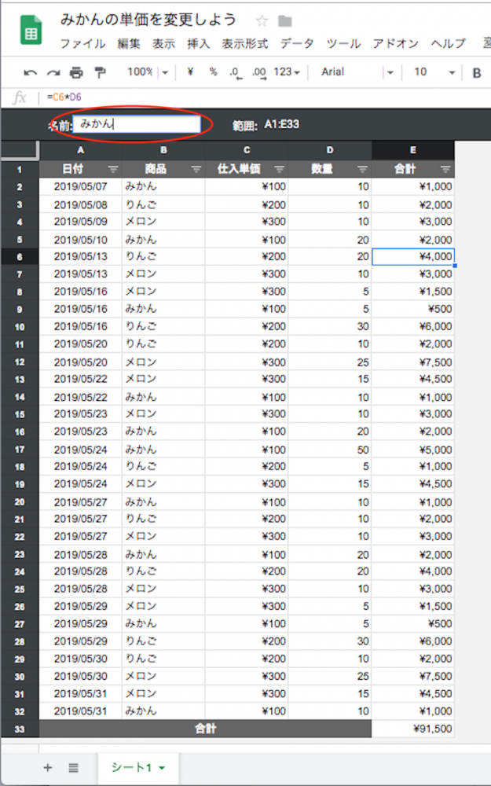Image resolution: width=491 pixels, height=786 pixels.
Task: Toggle bold formatting
Action: click(x=476, y=72)
